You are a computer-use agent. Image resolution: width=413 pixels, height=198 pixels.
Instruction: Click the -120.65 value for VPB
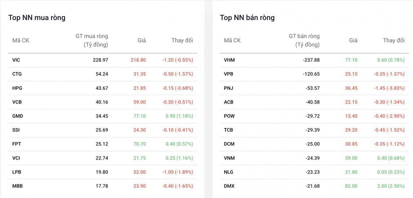tap(311, 74)
